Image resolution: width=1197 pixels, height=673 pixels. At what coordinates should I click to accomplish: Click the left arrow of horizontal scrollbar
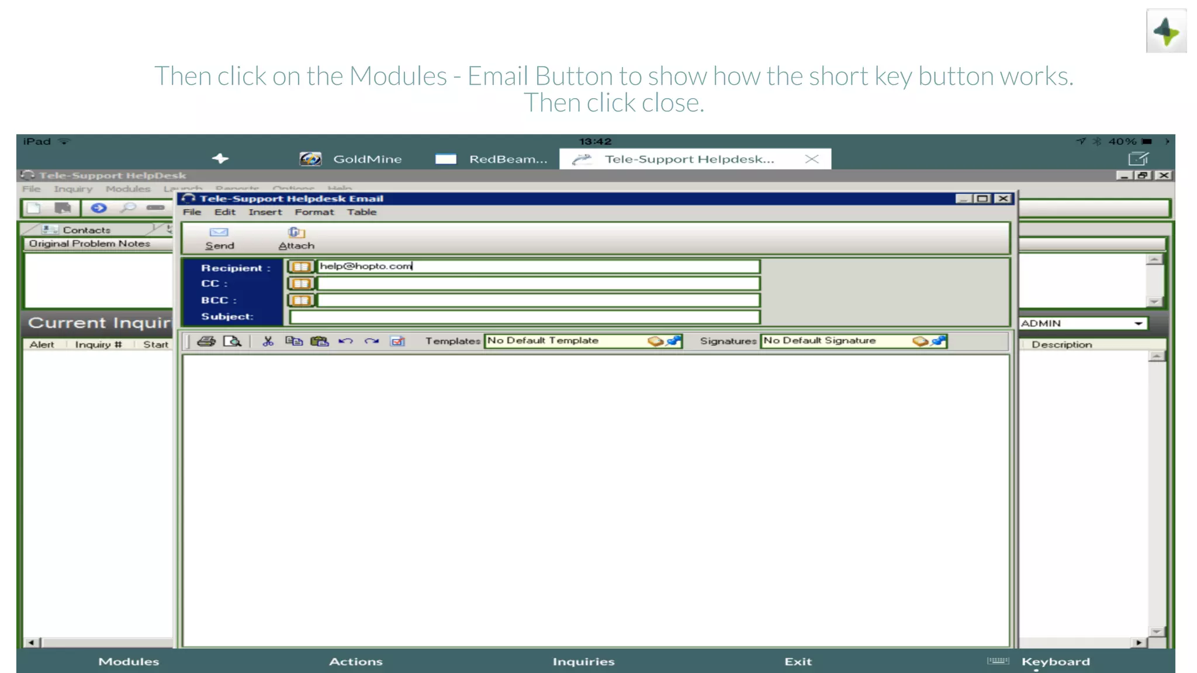pyautogui.click(x=32, y=643)
